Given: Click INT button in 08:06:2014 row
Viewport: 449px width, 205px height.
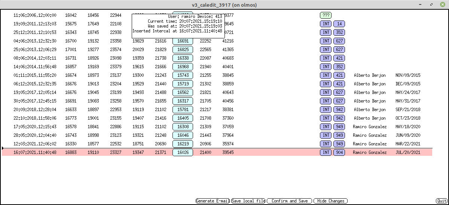Looking at the screenshot, I should click(x=326, y=58).
